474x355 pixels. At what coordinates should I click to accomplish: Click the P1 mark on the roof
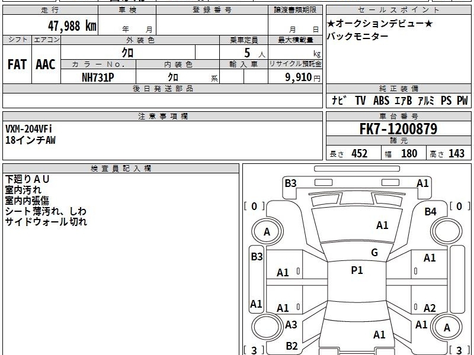357,270
